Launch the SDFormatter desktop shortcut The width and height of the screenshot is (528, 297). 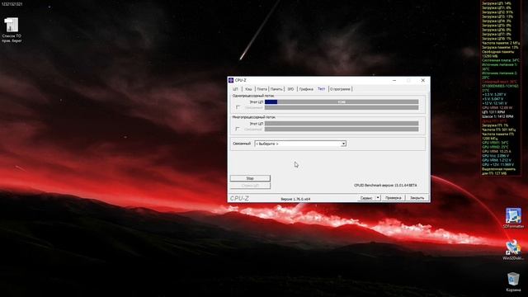513,218
